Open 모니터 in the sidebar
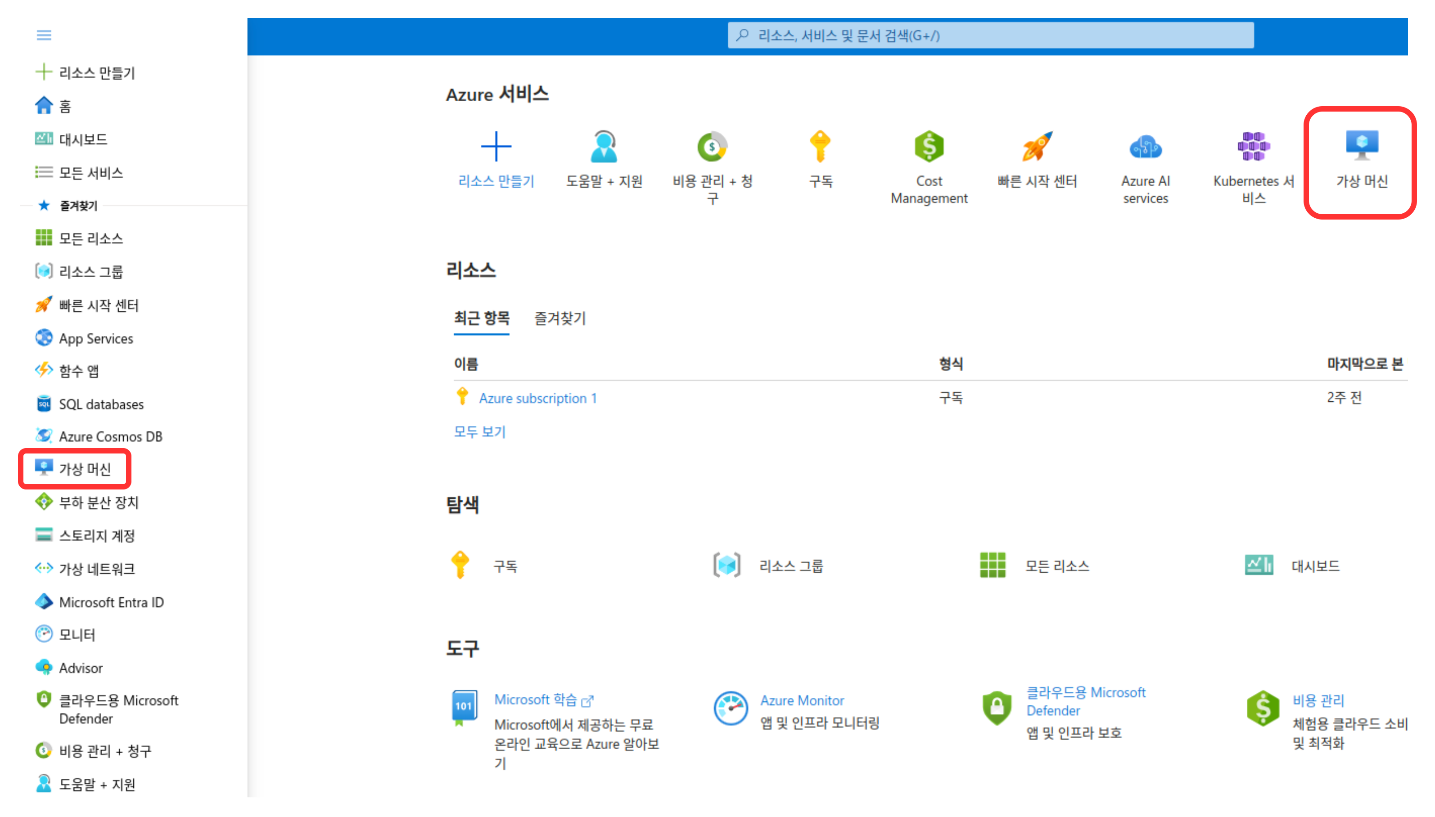This screenshot has width=1435, height=817. [x=66, y=634]
